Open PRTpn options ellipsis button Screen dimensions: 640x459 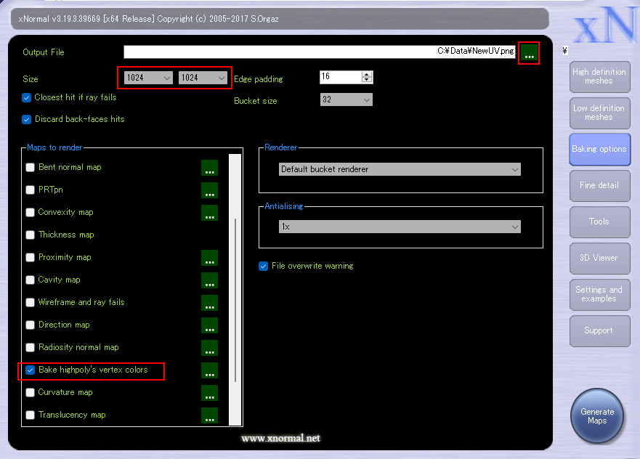[209, 190]
